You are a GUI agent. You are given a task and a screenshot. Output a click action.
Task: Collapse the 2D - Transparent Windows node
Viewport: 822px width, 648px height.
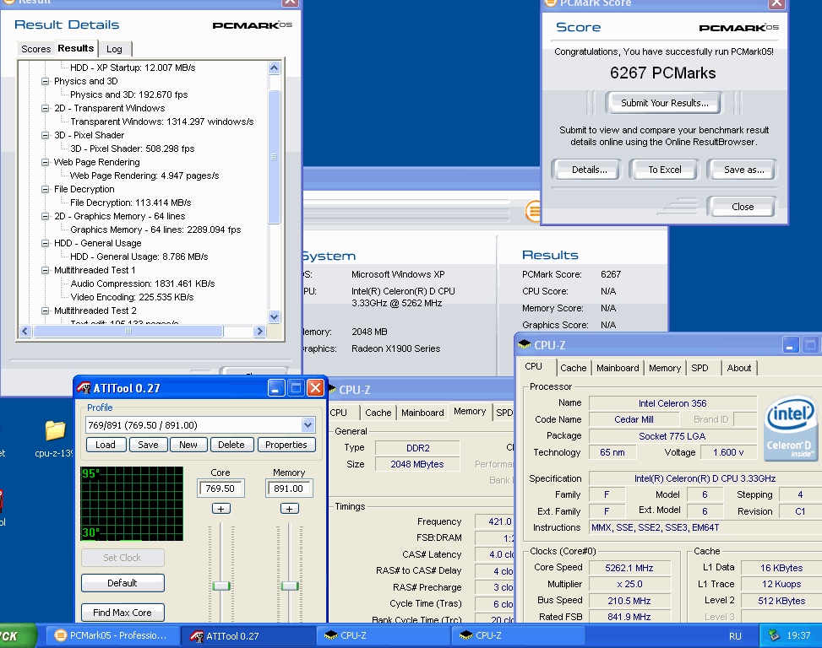(x=46, y=108)
